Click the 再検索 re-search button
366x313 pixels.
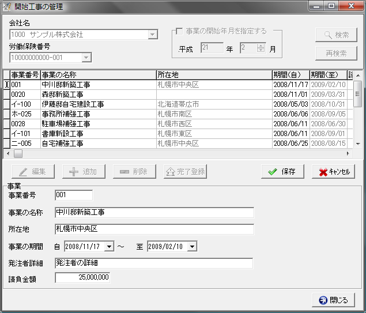[336, 53]
